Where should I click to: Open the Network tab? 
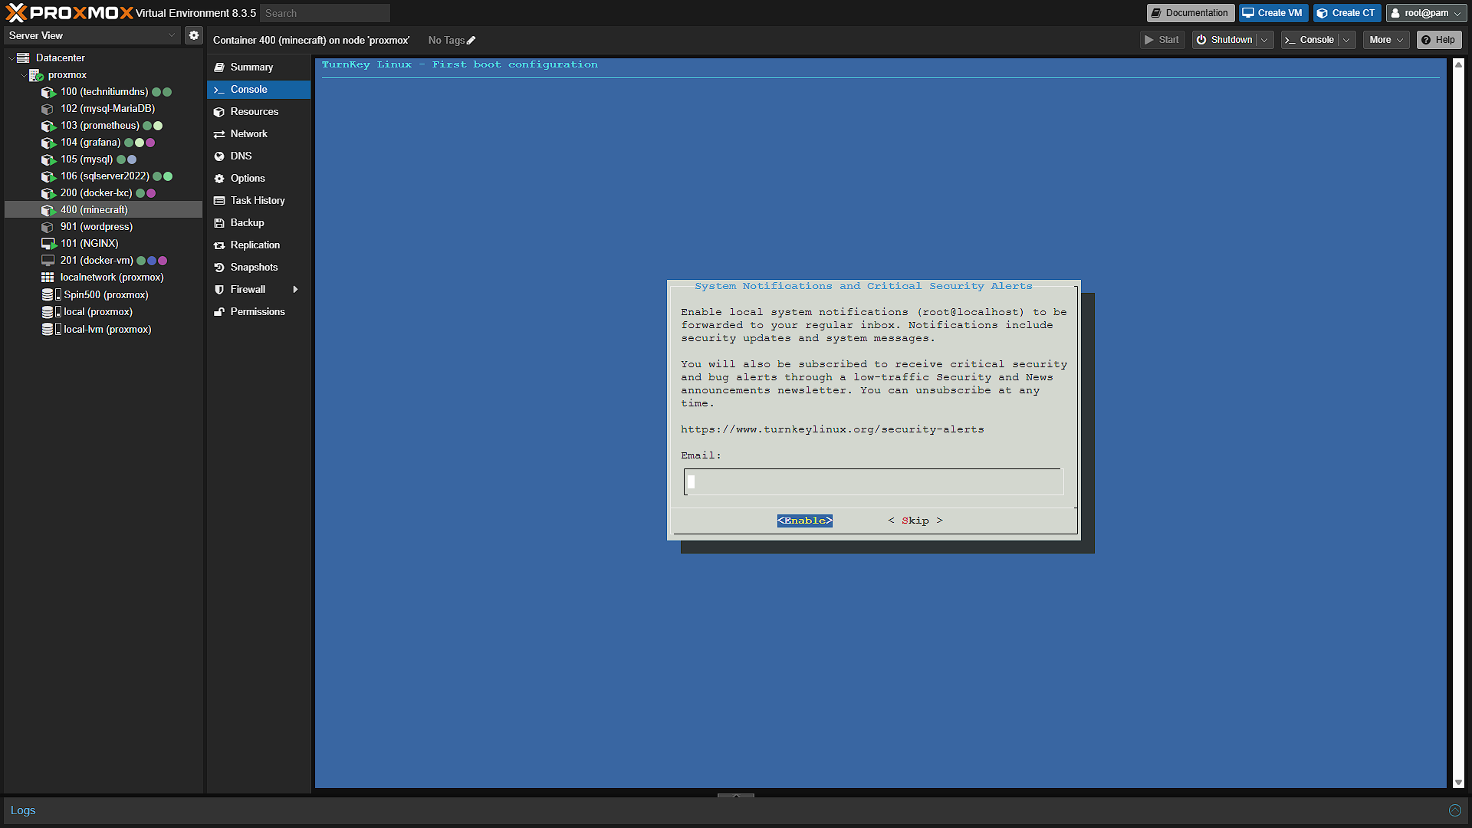[x=258, y=133]
